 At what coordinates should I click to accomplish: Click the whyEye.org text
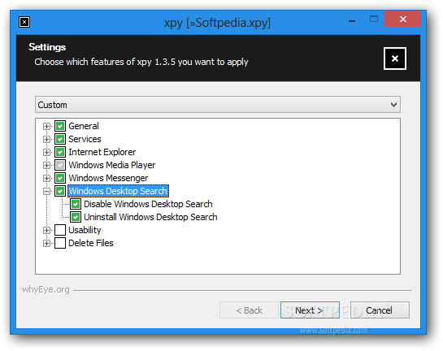(x=46, y=290)
